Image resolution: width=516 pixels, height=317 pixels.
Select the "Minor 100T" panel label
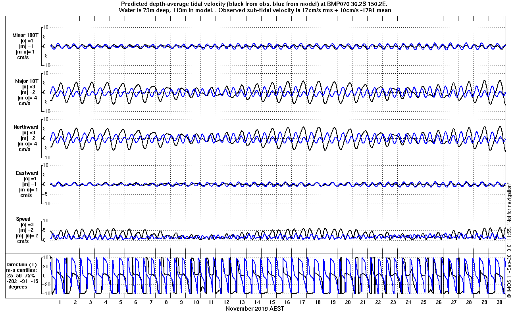click(25, 35)
